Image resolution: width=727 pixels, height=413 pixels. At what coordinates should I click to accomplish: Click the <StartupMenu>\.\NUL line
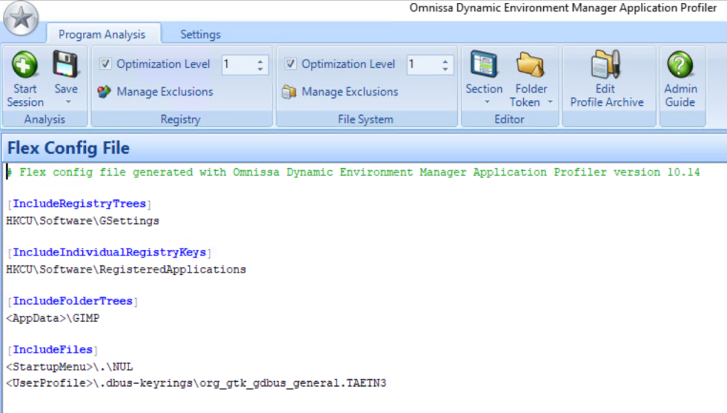coord(70,367)
